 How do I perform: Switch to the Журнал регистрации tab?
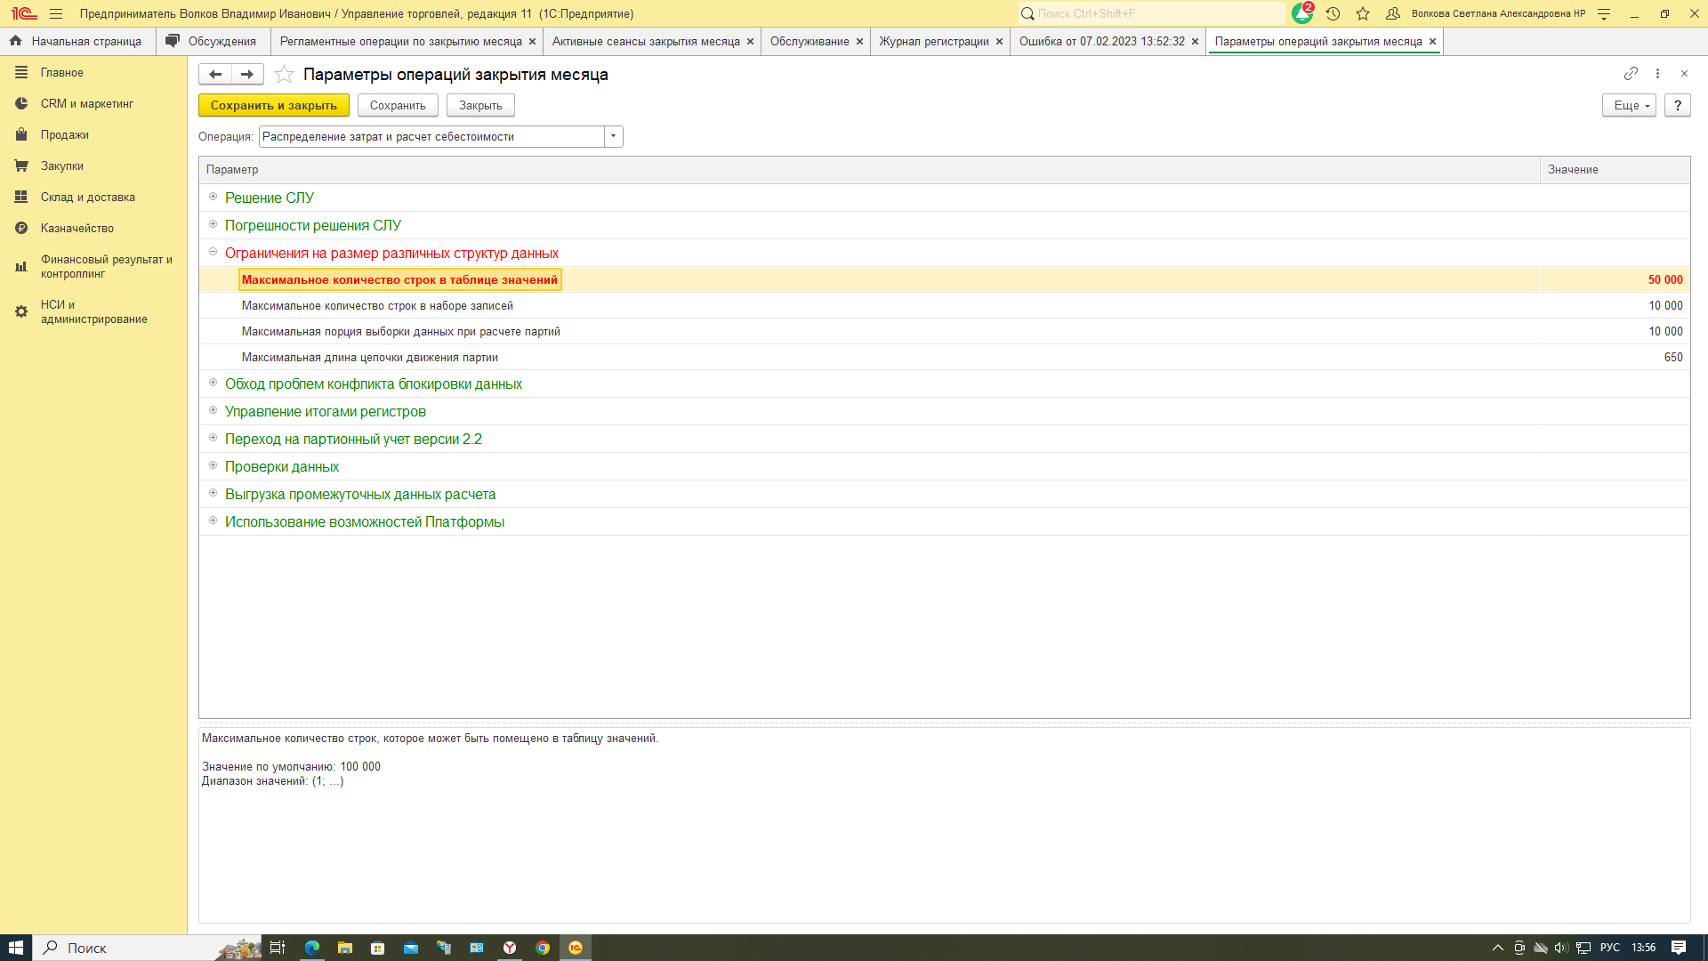tap(934, 41)
